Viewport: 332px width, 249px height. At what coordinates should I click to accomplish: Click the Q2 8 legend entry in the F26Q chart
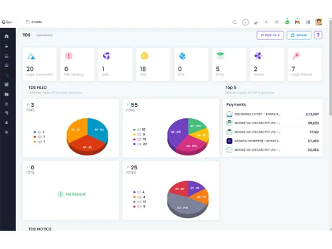coord(139,134)
